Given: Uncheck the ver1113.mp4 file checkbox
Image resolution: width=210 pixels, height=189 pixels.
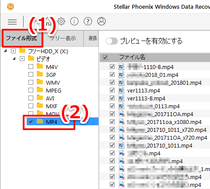Looking at the screenshot, I should pos(112,90).
